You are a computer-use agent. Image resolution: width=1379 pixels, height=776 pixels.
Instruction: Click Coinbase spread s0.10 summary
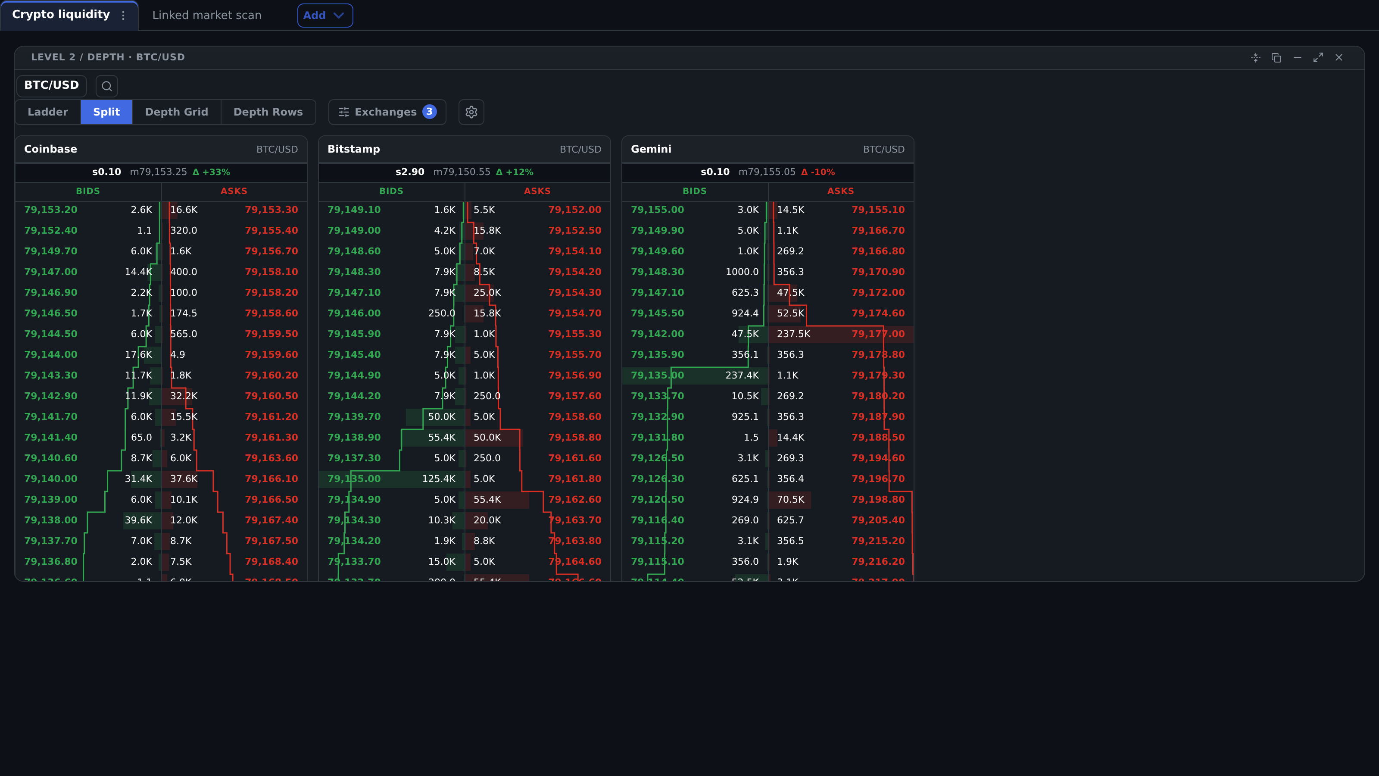tap(106, 172)
